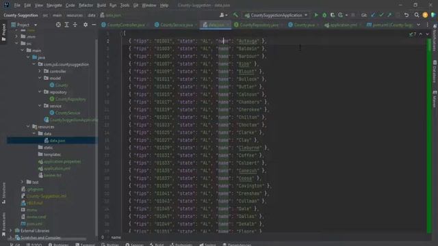Image resolution: width=438 pixels, height=246 pixels.
Task: Revert changes with the undo arrow icon
Action: click(407, 15)
